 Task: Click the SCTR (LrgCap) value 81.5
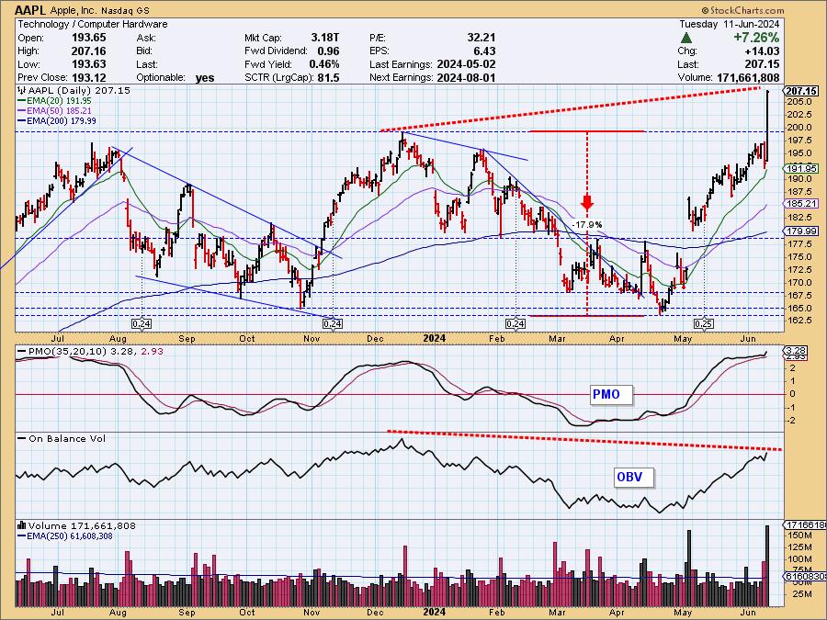328,77
